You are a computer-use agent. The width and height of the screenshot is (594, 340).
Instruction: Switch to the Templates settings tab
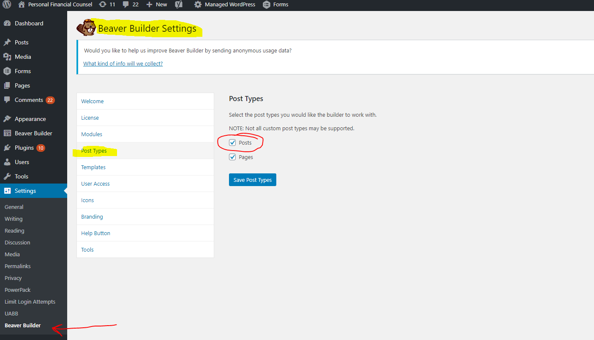click(x=145, y=167)
